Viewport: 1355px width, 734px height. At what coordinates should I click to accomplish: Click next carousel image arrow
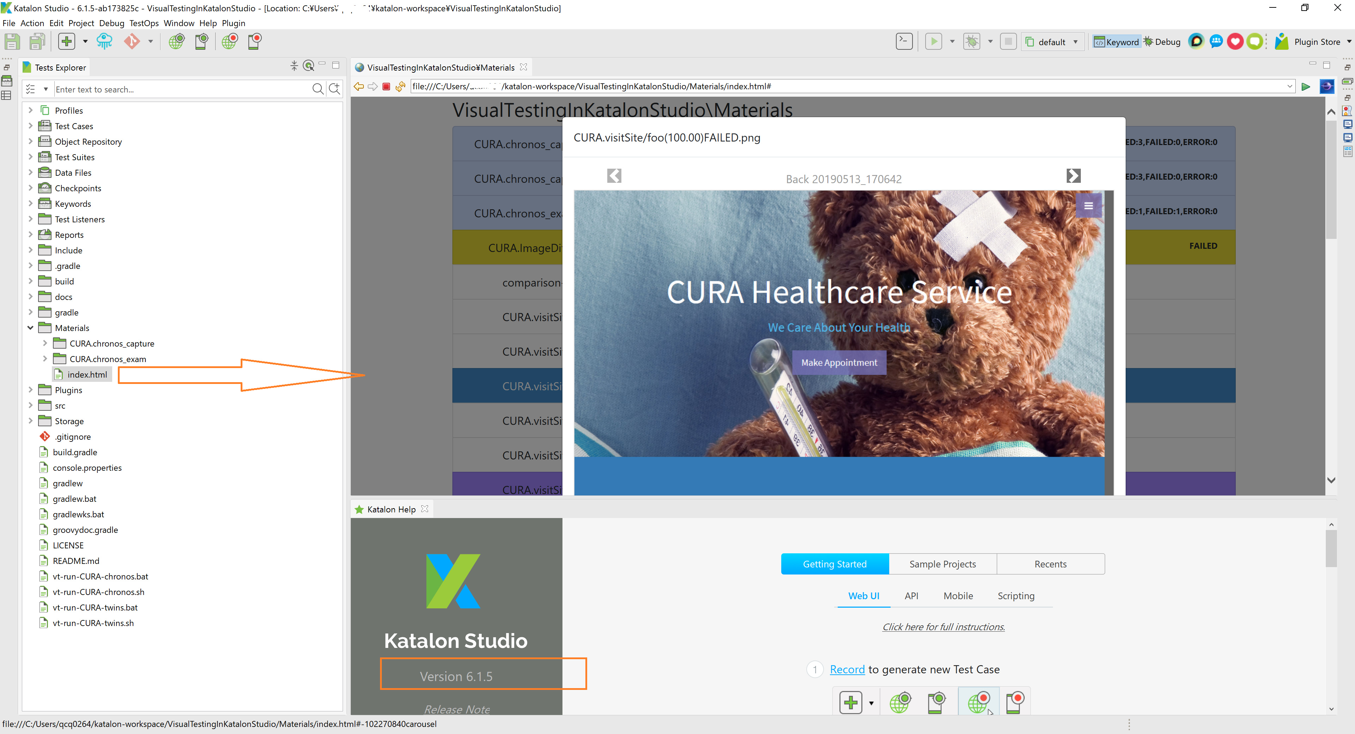[1073, 175]
